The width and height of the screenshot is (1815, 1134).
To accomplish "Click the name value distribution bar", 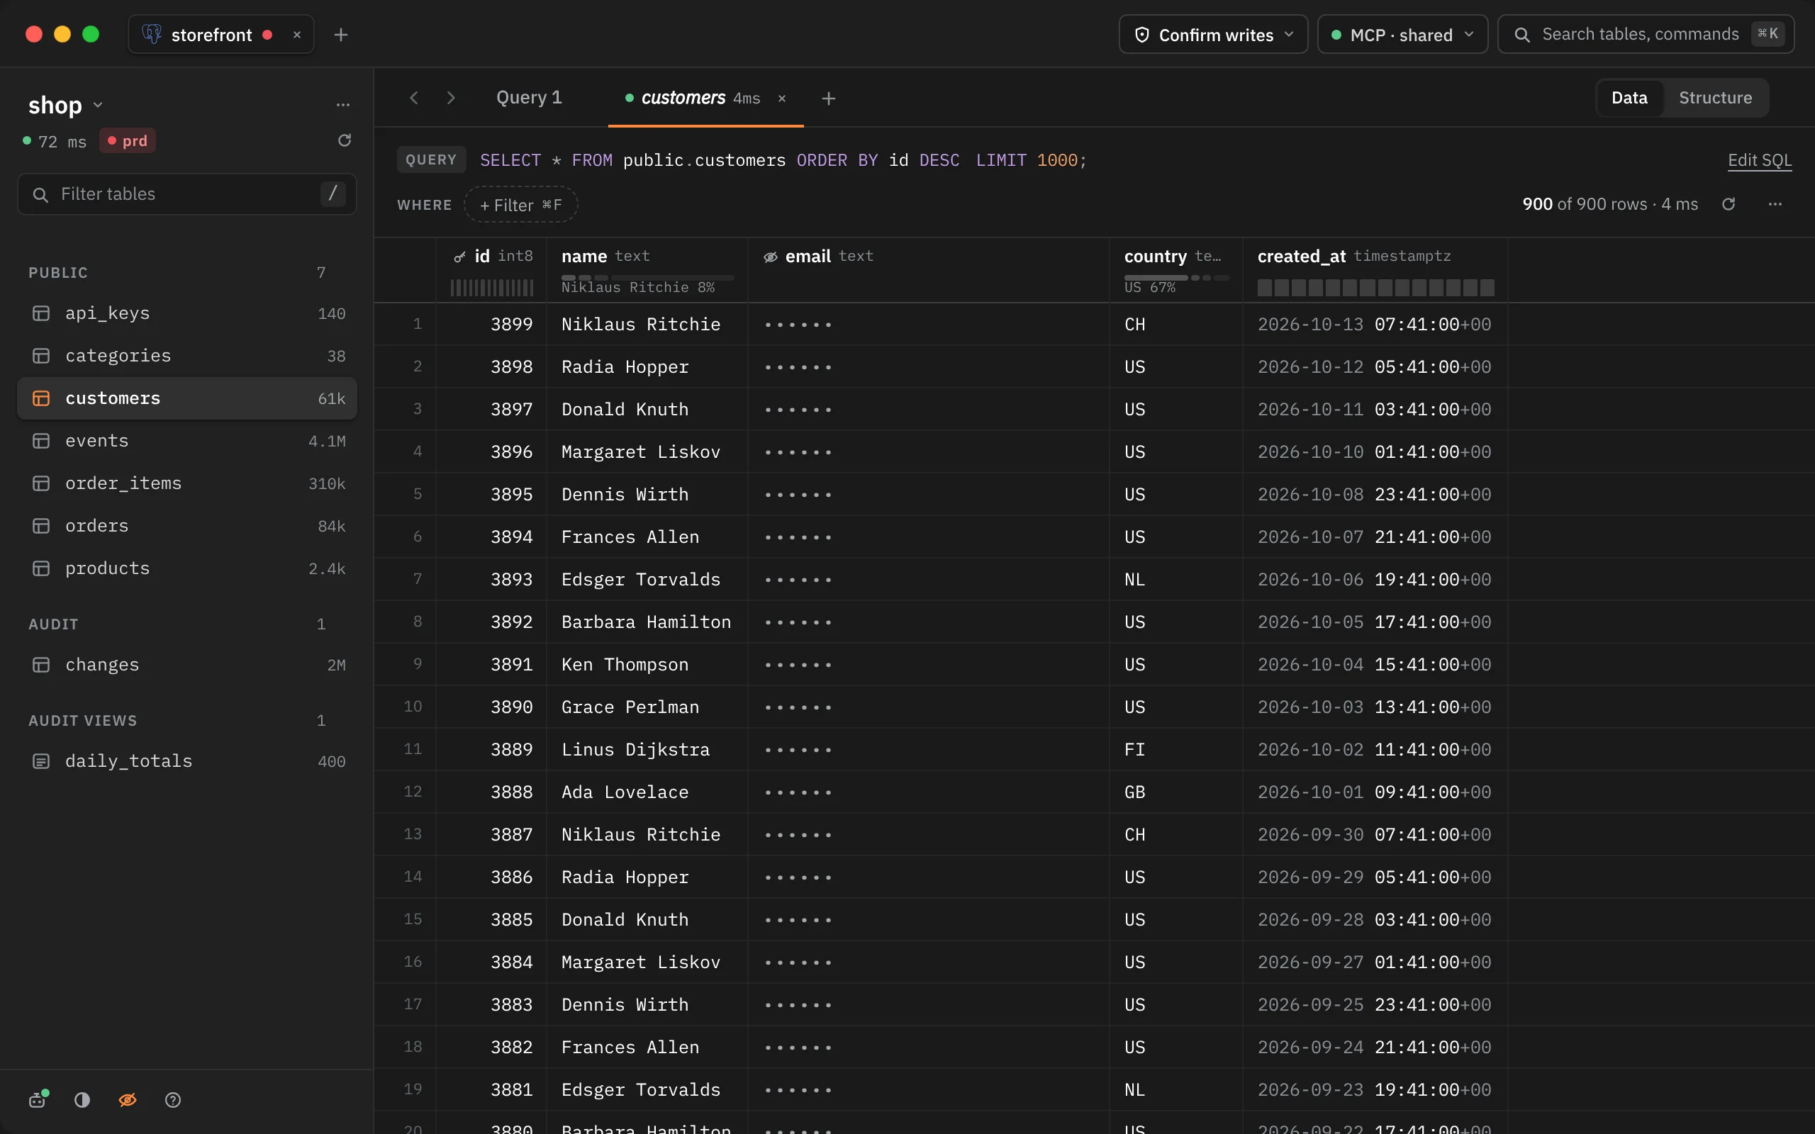I will click(647, 279).
